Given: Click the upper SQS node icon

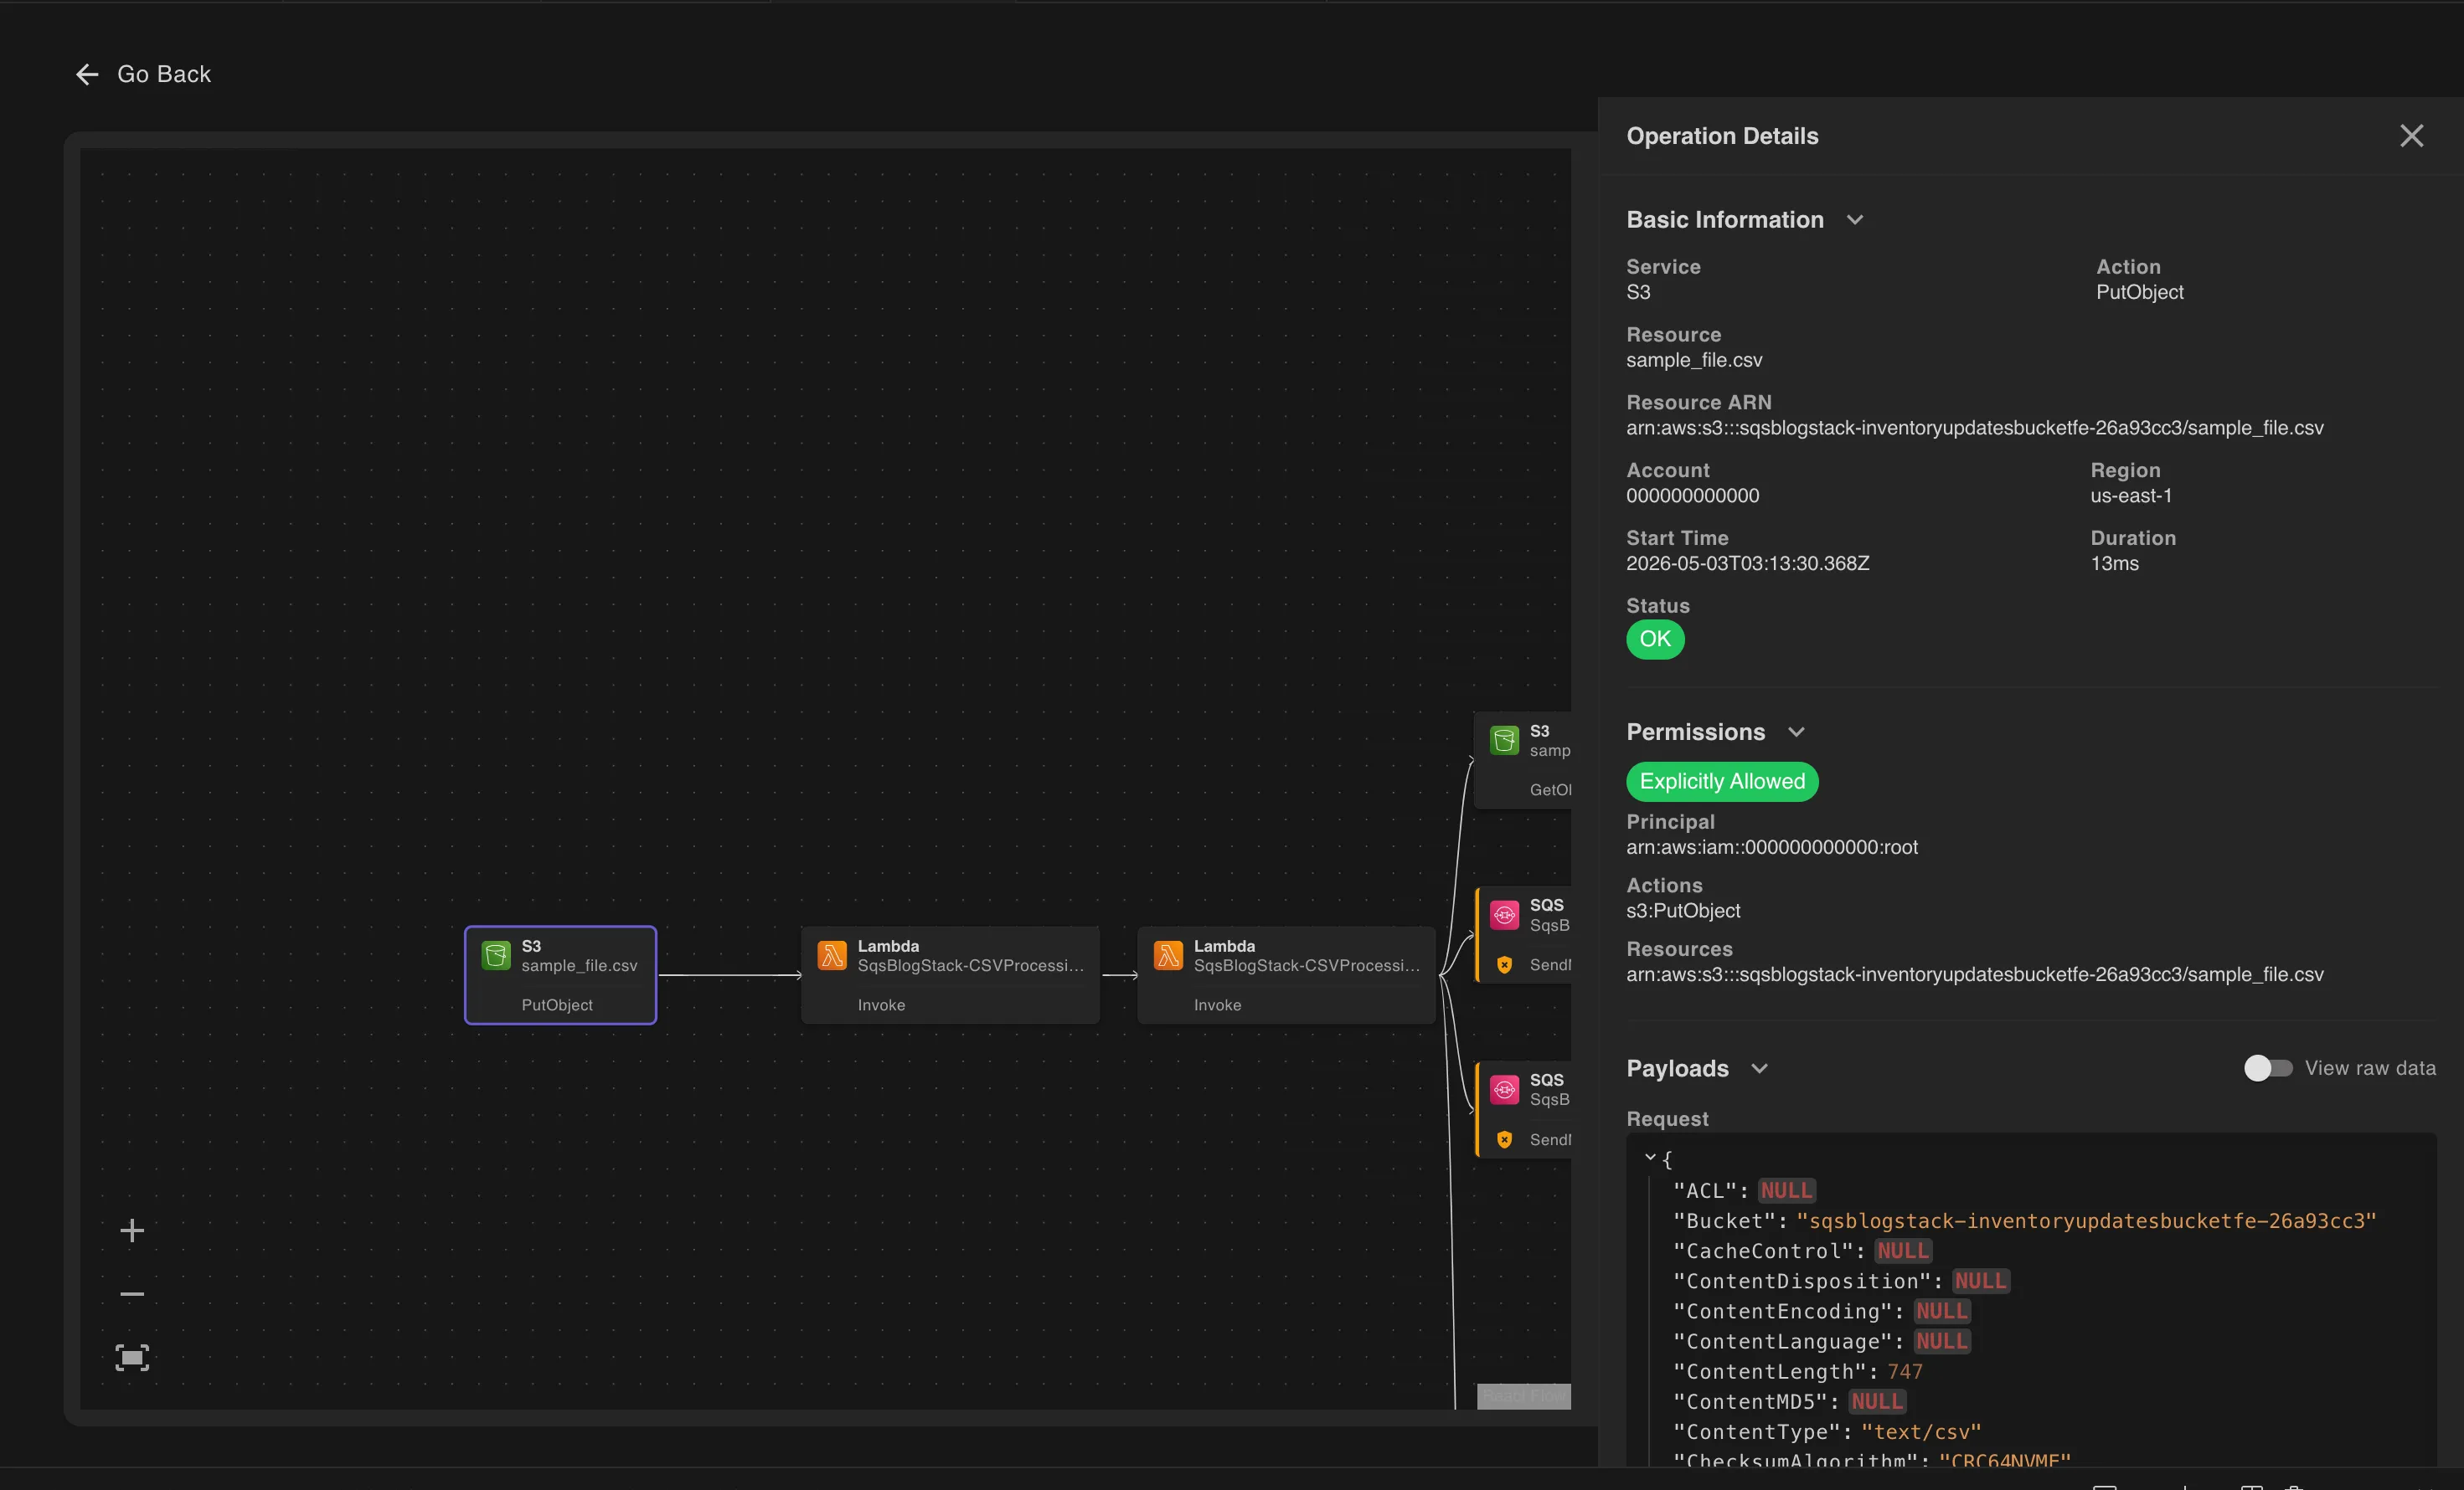Looking at the screenshot, I should pos(1504,914).
